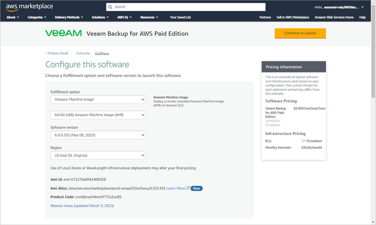Click the search magnifier icon

tap(110, 7)
